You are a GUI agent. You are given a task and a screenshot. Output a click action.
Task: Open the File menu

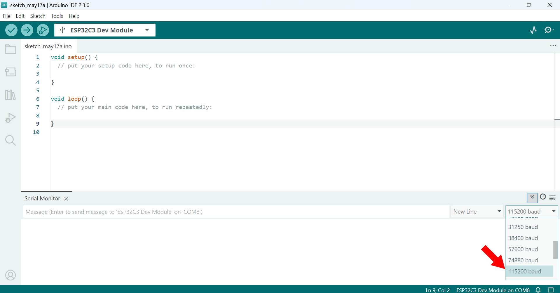click(6, 16)
